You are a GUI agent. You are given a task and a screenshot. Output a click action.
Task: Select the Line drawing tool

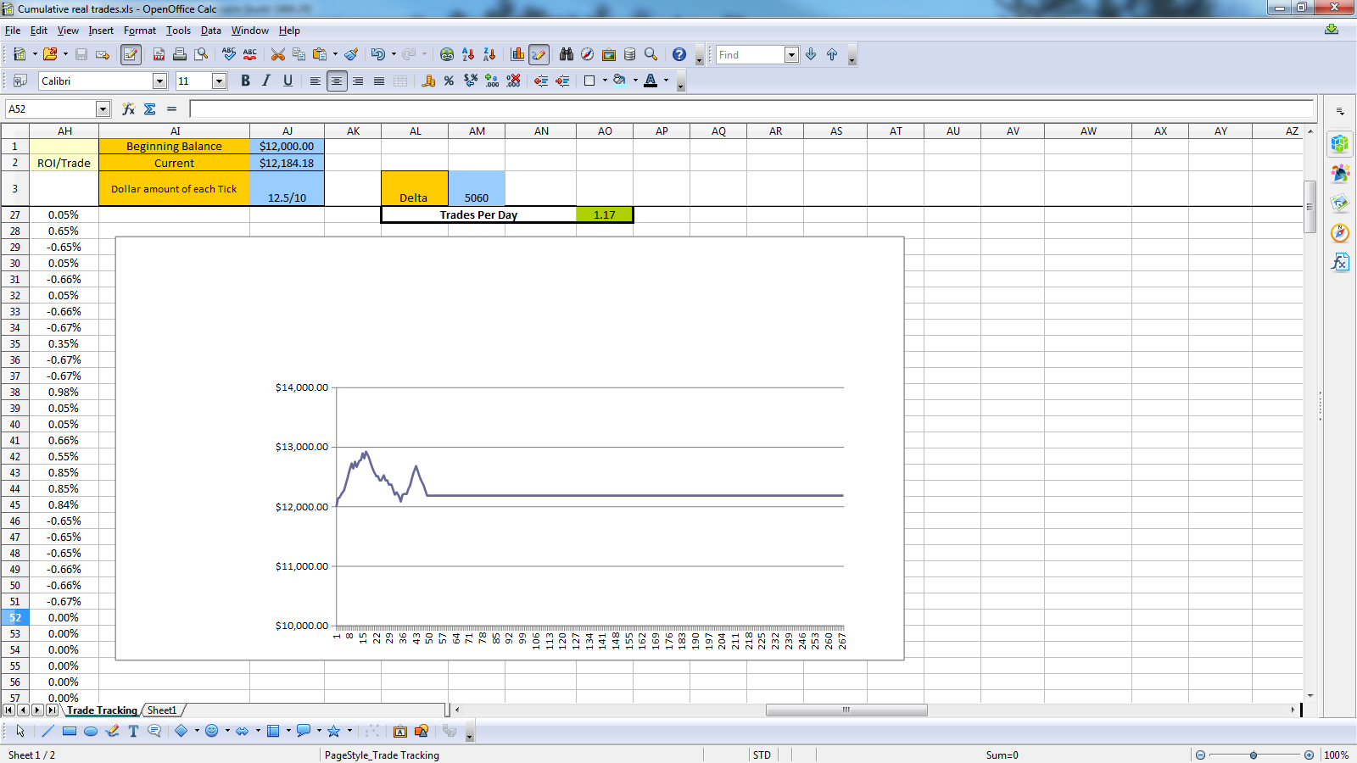47,731
